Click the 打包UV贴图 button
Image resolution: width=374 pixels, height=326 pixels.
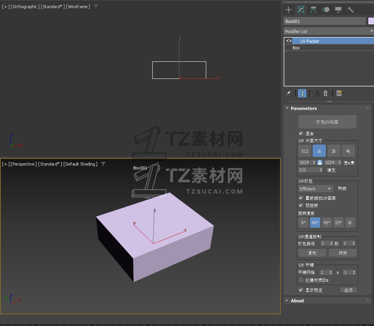[327, 122]
